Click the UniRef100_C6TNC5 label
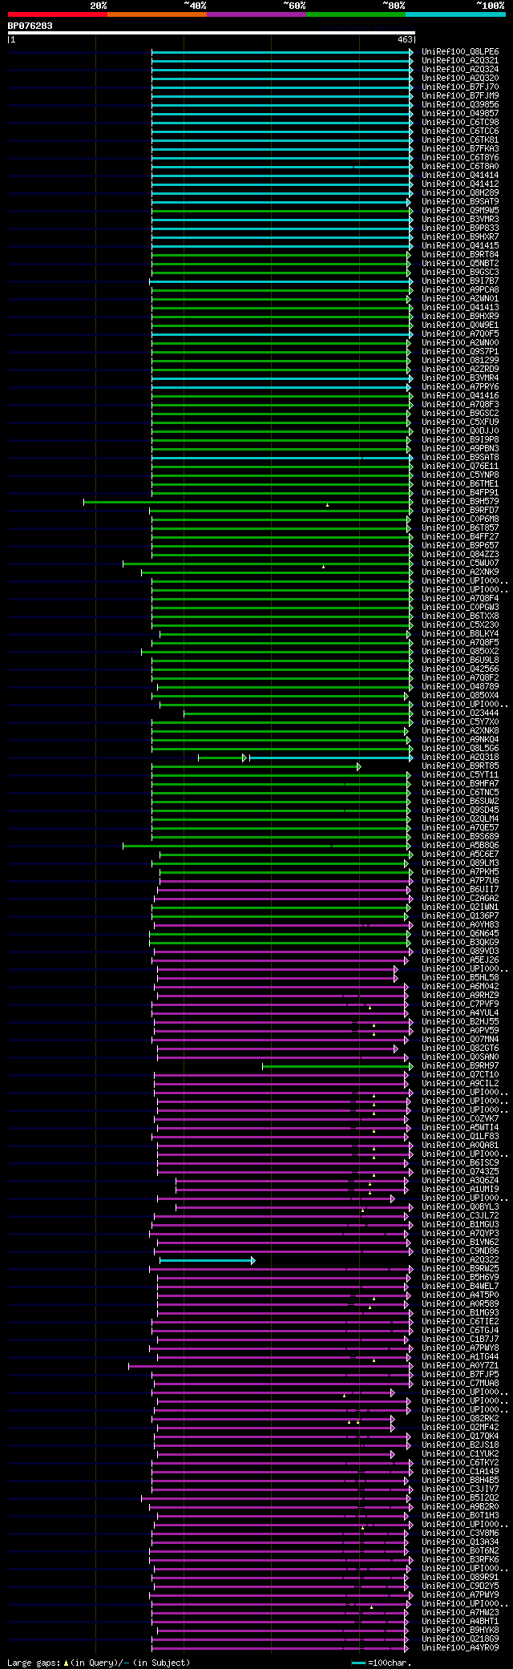This screenshot has height=1669, width=513. (460, 793)
